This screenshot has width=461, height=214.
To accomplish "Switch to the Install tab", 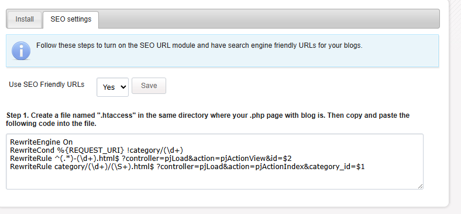I will pos(25,20).
